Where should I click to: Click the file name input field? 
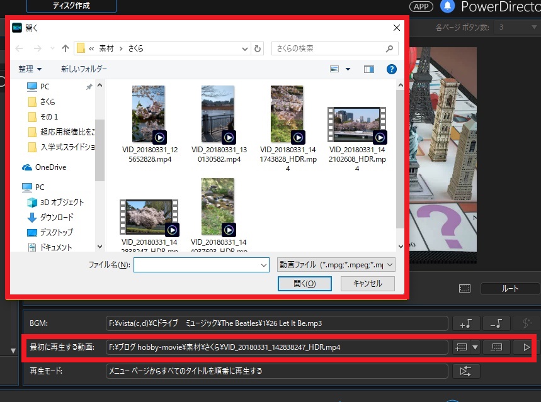click(x=202, y=265)
